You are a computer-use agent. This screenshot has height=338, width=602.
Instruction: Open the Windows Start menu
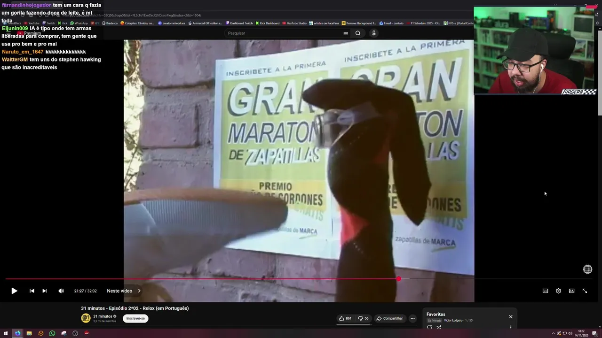(6, 333)
